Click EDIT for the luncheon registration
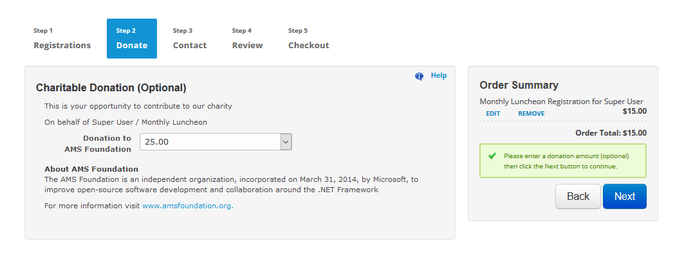This screenshot has width=675, height=261. click(x=493, y=114)
